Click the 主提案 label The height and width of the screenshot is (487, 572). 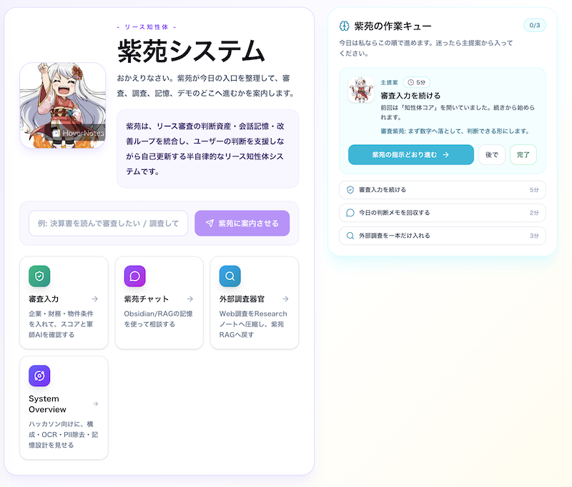pyautogui.click(x=389, y=83)
